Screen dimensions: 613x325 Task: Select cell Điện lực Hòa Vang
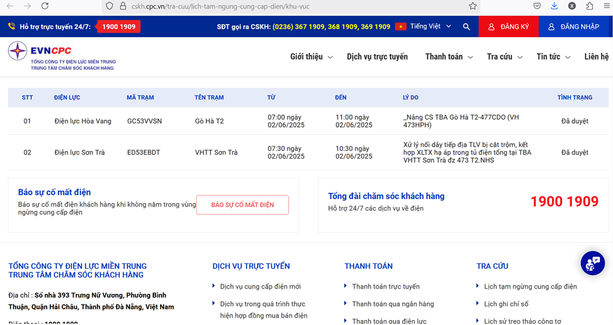83,122
